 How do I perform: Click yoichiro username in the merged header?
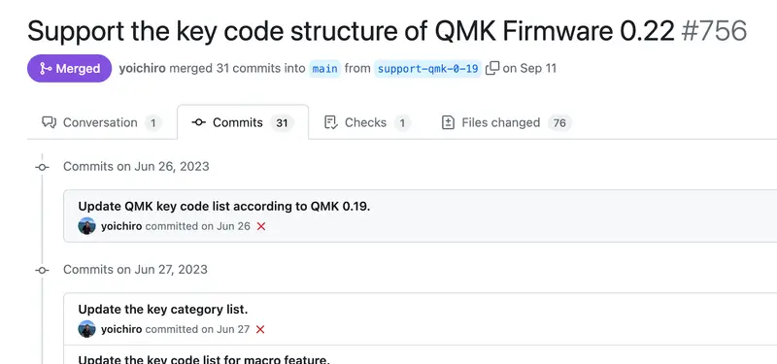[142, 68]
